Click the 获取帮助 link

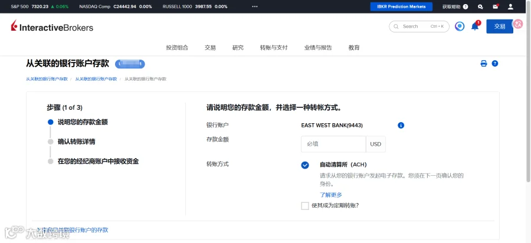tap(451, 6)
